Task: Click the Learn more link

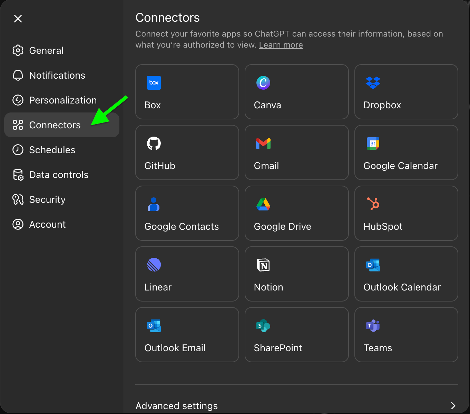Action: point(281,45)
